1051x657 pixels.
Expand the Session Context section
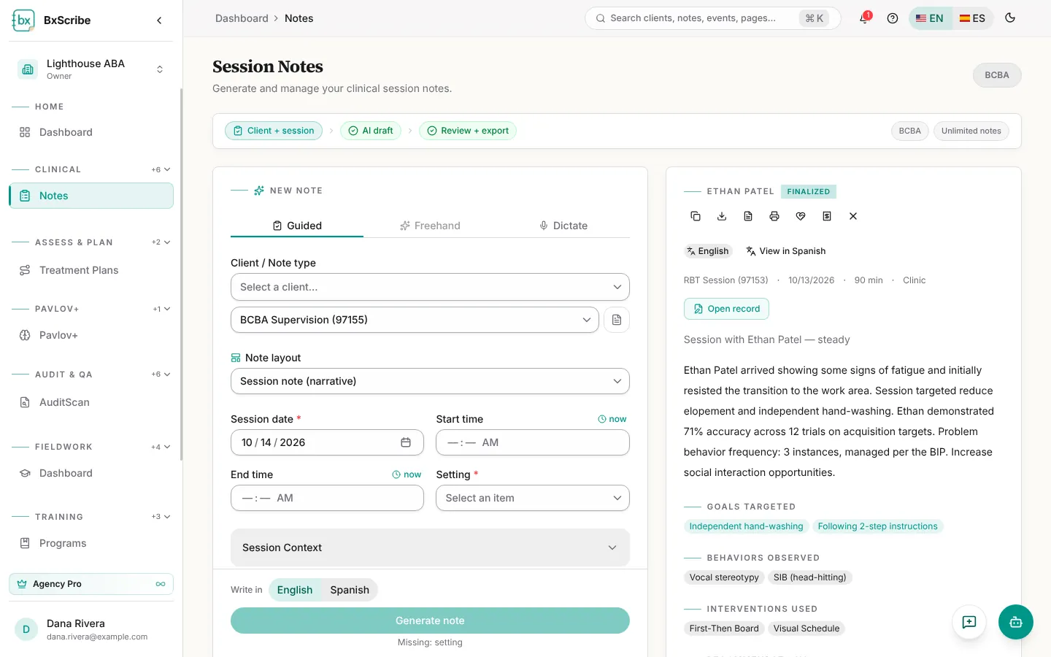click(430, 547)
